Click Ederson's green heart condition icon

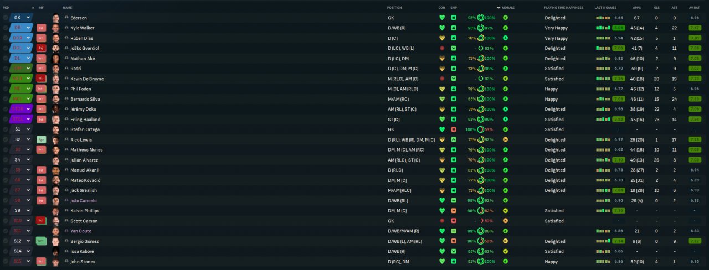pyautogui.click(x=442, y=18)
